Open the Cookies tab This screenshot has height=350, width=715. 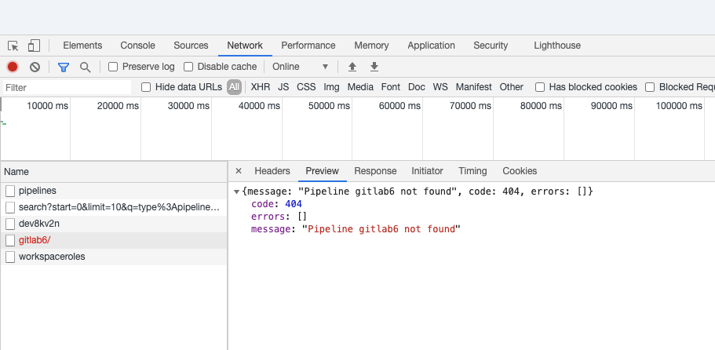[x=520, y=171]
